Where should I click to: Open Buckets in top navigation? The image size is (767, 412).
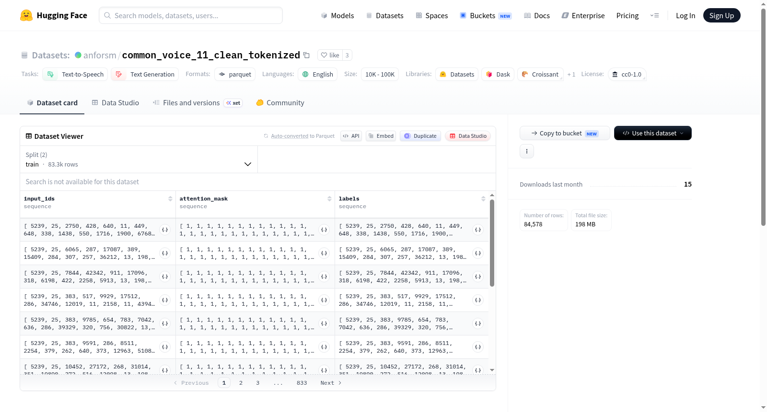(485, 15)
